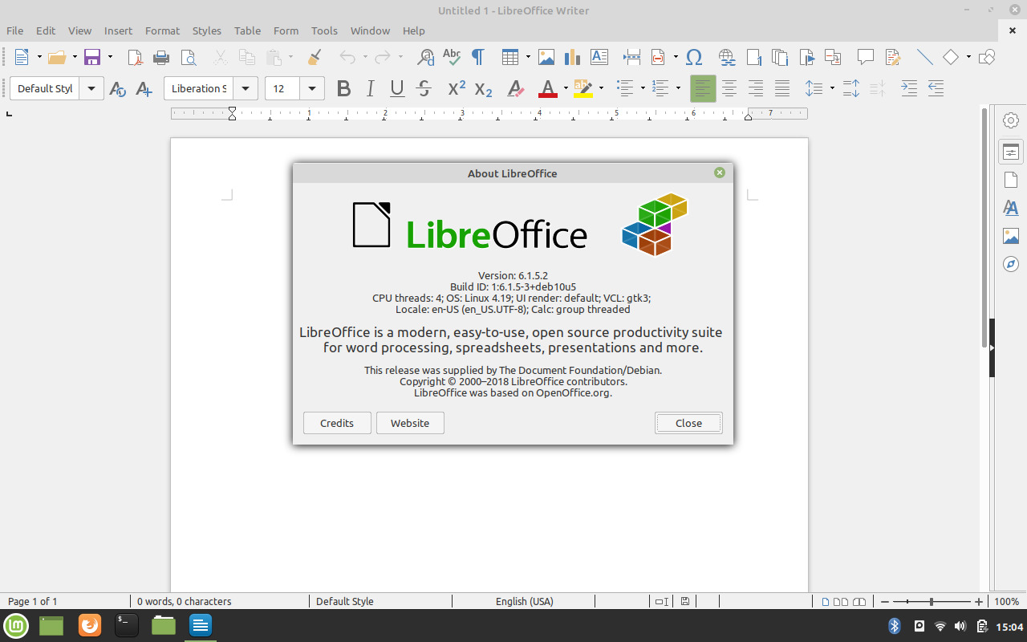Open the Help menu
1027x642 pixels.
413,30
